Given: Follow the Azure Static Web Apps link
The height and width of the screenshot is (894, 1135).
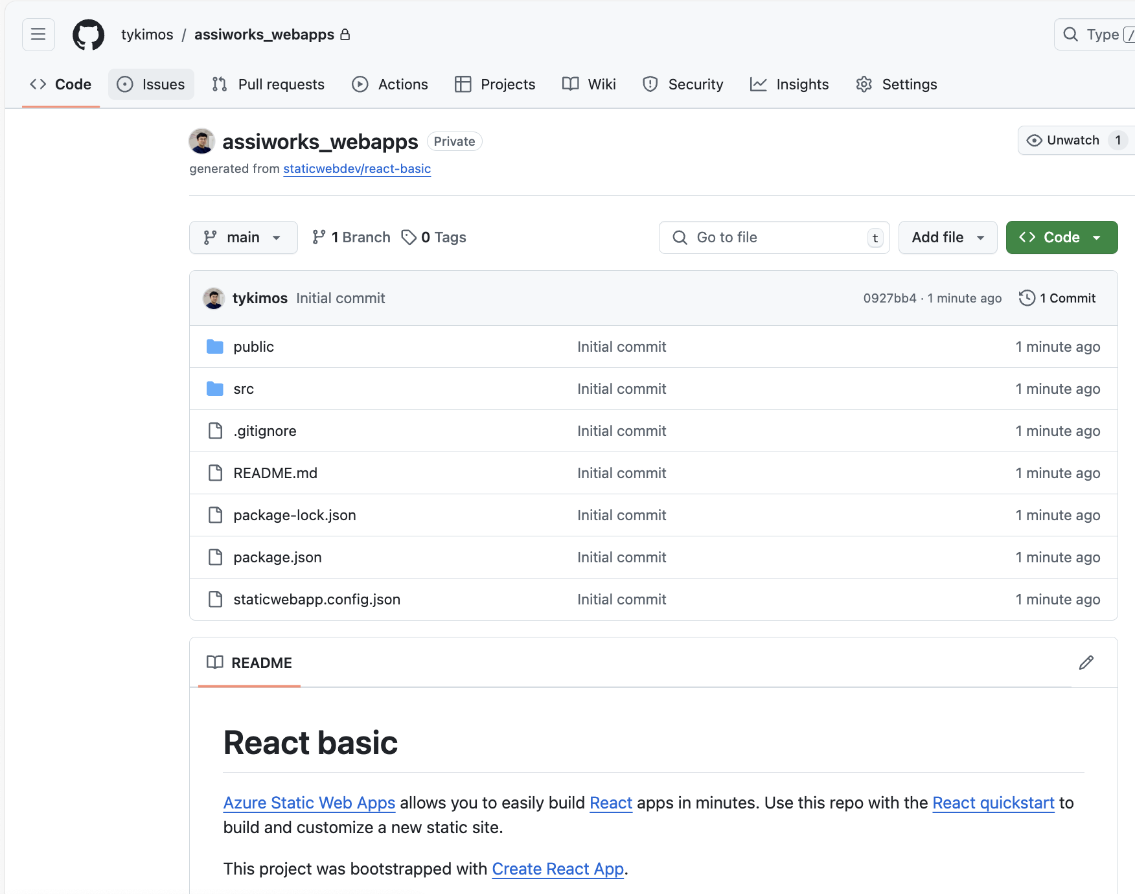Looking at the screenshot, I should 309,803.
